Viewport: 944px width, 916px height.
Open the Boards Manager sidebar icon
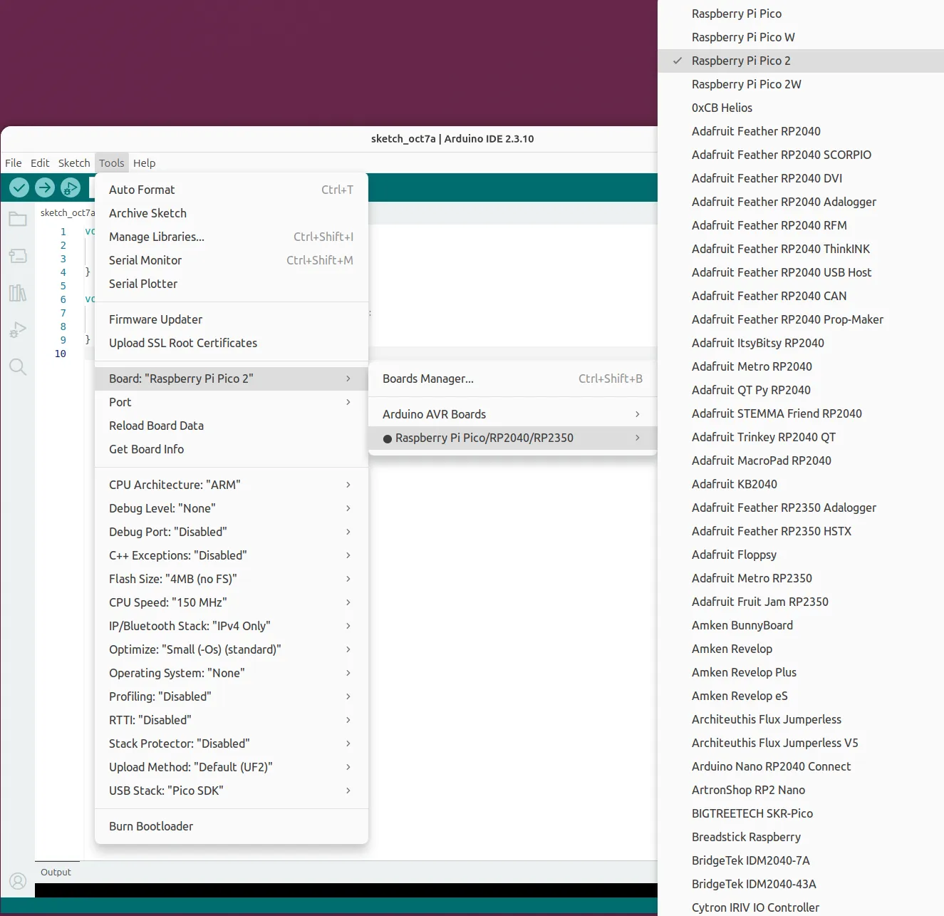pyautogui.click(x=18, y=256)
